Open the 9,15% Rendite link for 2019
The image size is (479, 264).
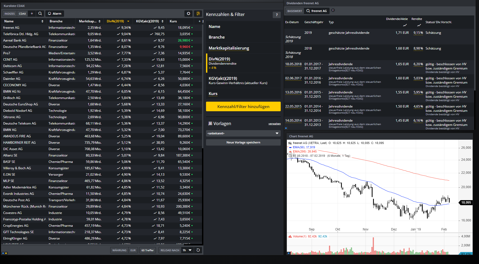pos(418,33)
